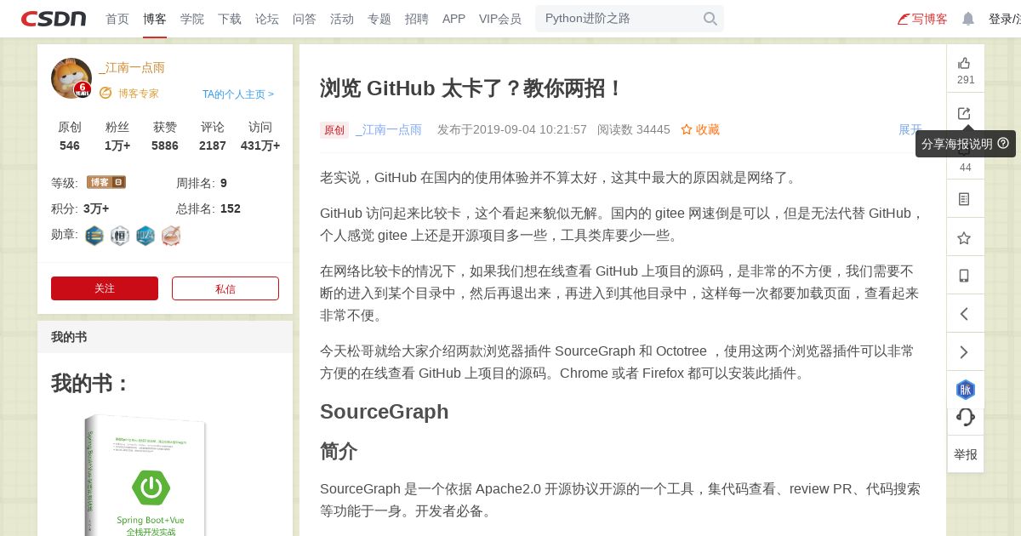The height and width of the screenshot is (536, 1021).
Task: Open the 论坛 nav item
Action: coord(267,19)
